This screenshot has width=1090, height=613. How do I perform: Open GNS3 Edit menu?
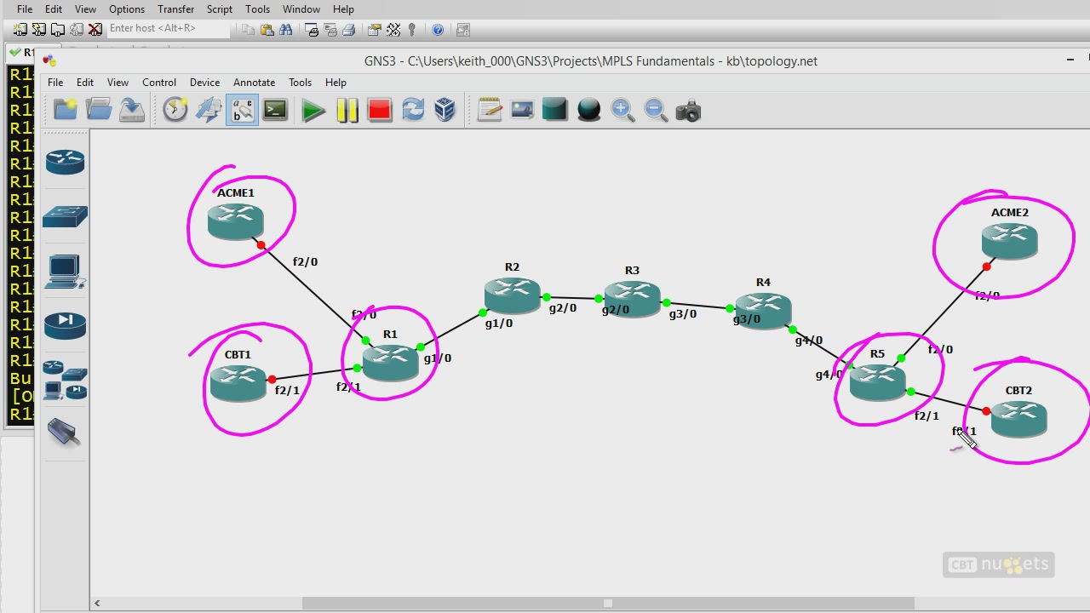(x=85, y=83)
